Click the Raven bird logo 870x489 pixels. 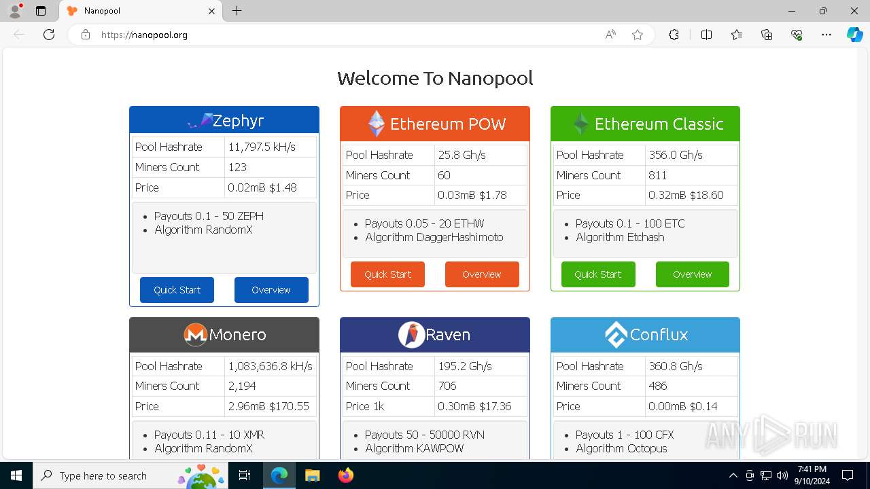411,334
